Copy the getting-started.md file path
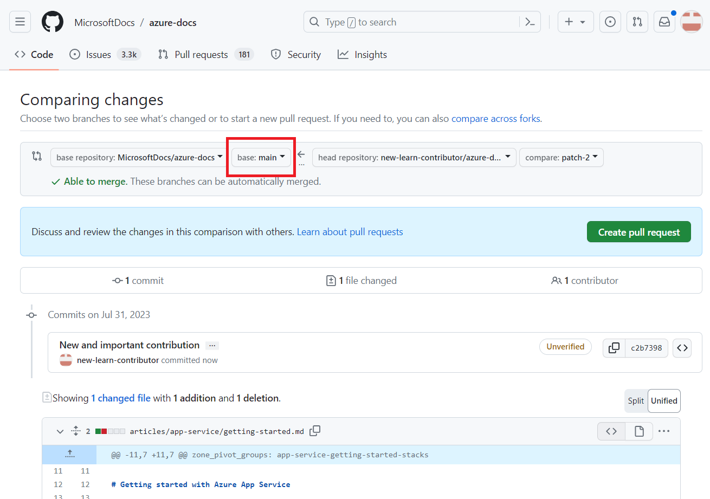This screenshot has width=710, height=499. (315, 431)
